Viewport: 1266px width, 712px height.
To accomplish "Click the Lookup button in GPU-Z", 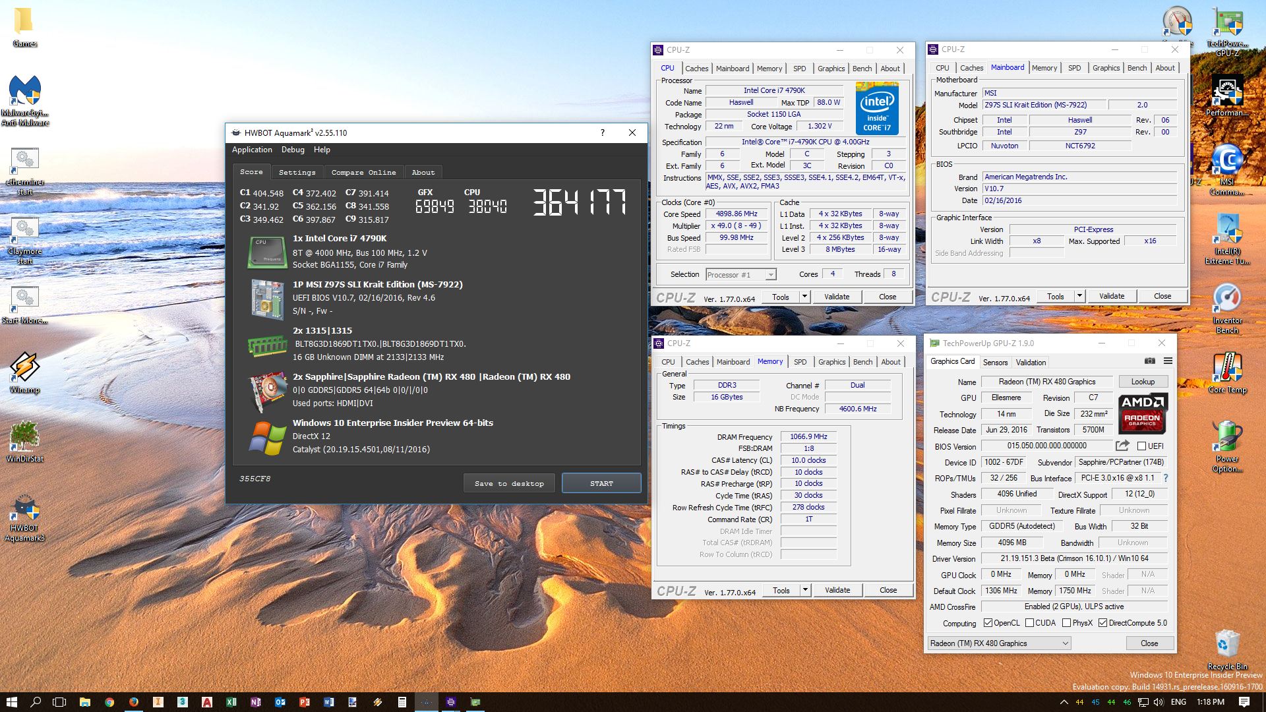I will (x=1143, y=382).
